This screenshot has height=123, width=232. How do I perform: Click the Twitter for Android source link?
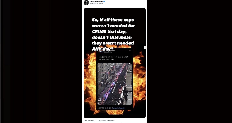(118, 108)
